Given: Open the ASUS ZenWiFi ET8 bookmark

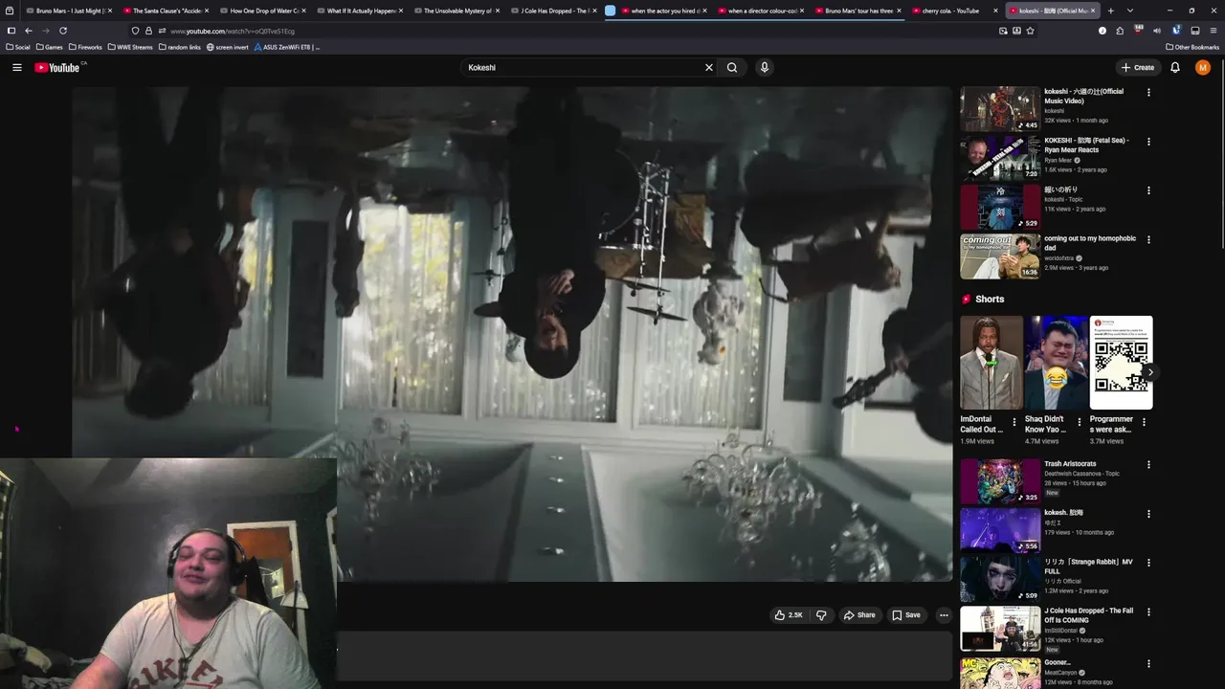Looking at the screenshot, I should pyautogui.click(x=287, y=47).
